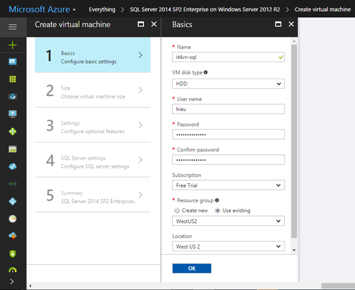Select step 1 Basics in wizard

(x=93, y=55)
